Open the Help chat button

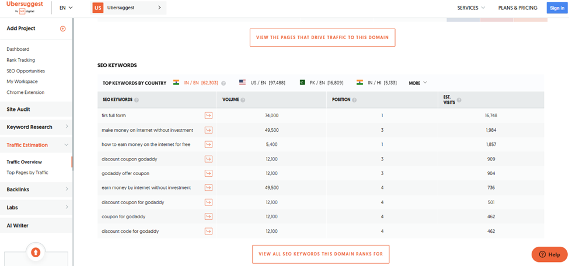(x=549, y=254)
